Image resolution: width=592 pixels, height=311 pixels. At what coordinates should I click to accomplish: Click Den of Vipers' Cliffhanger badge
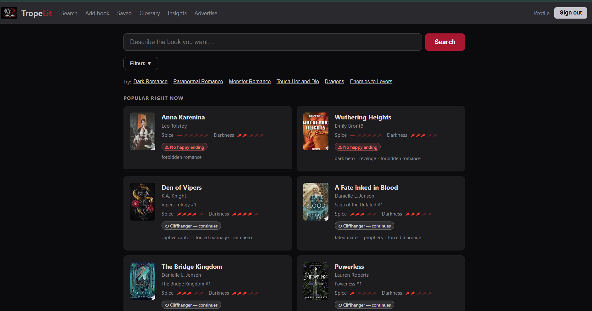click(191, 226)
